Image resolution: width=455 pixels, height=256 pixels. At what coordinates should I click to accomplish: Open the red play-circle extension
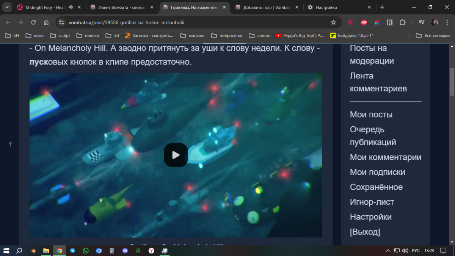pos(351,22)
